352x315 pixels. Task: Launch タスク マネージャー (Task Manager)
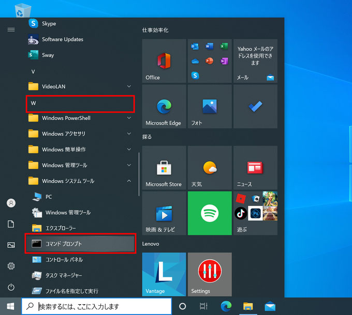tap(80, 275)
